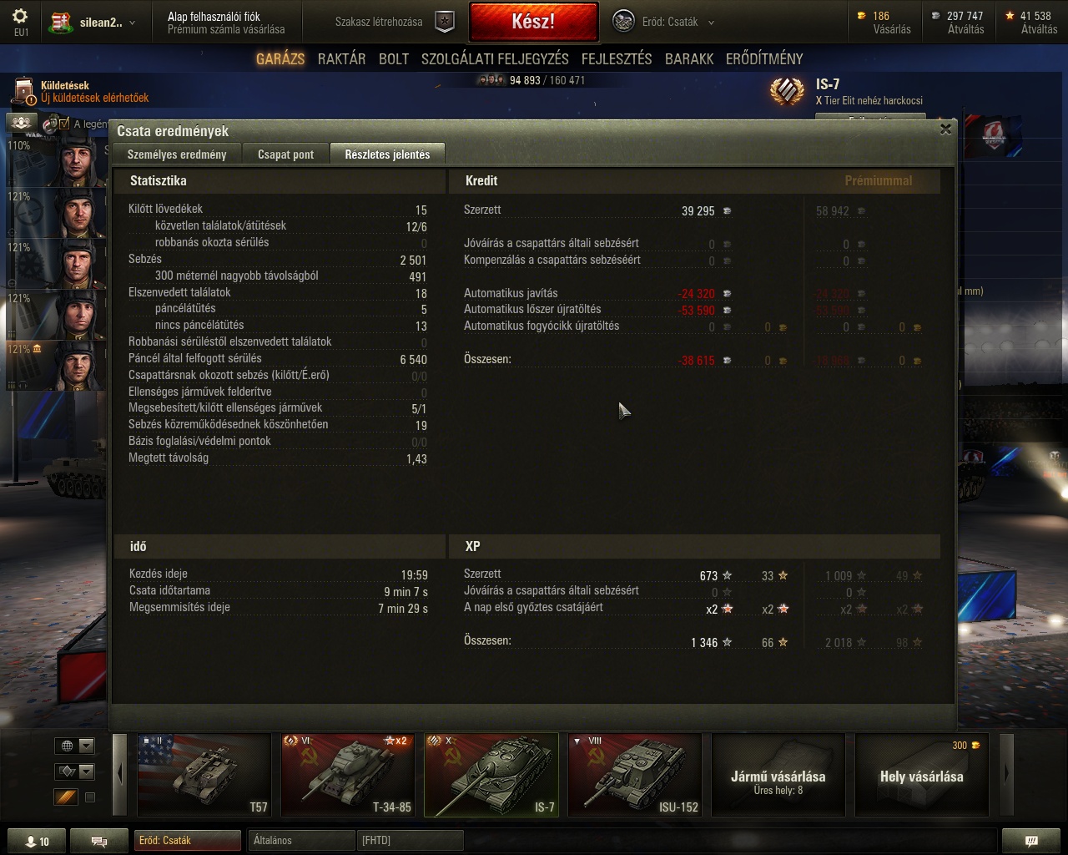1068x855 pixels.
Task: Switch to the Csapat pont tab
Action: (x=286, y=154)
